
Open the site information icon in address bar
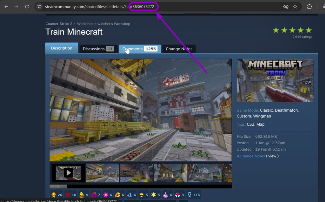click(39, 7)
